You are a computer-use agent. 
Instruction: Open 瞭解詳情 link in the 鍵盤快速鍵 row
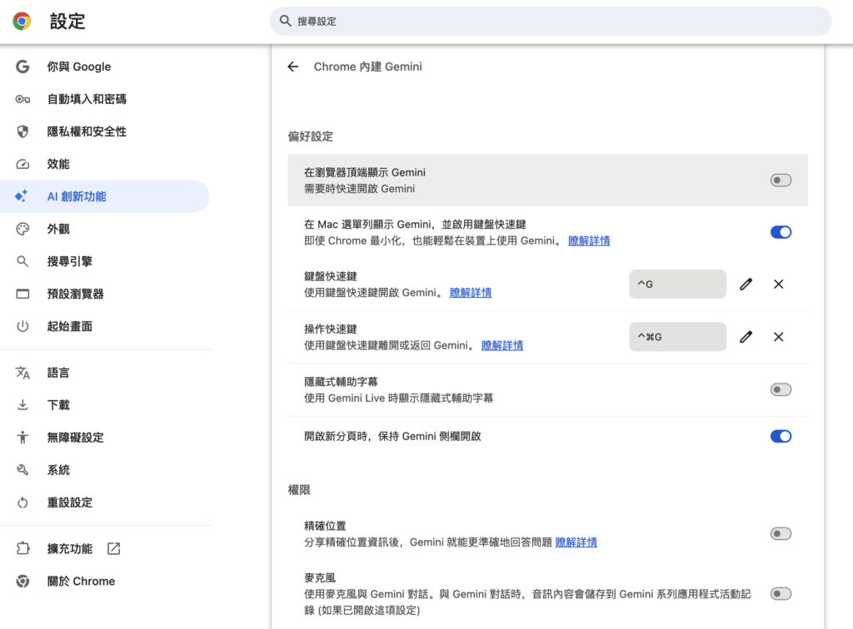pos(471,293)
